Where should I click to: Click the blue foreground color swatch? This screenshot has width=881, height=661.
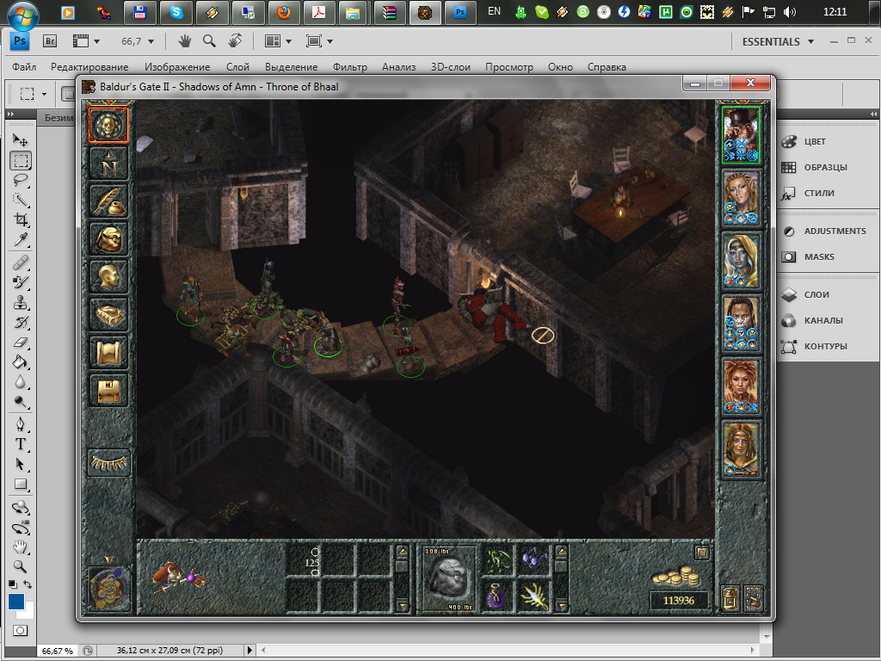click(x=16, y=602)
